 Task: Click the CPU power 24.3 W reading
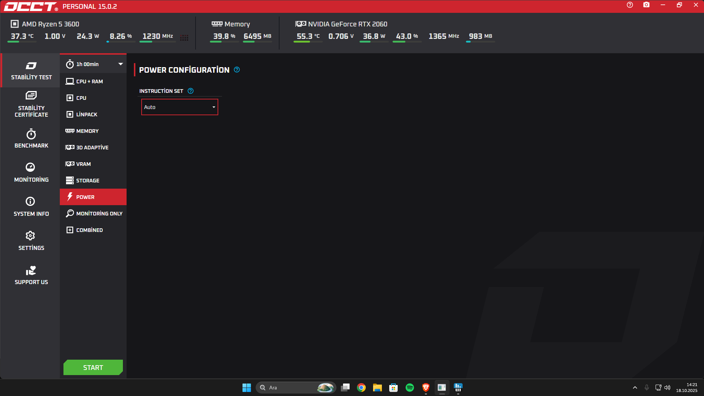click(x=88, y=36)
